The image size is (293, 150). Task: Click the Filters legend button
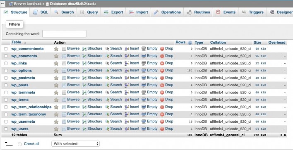[14, 24]
